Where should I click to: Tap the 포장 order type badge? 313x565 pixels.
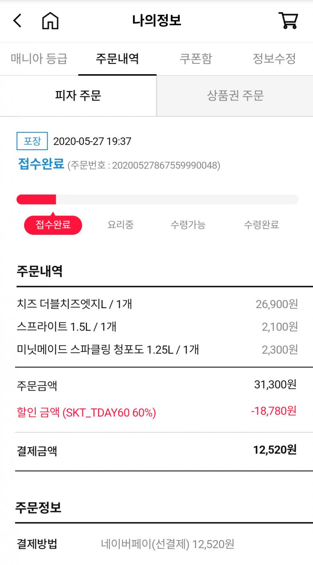coord(32,141)
